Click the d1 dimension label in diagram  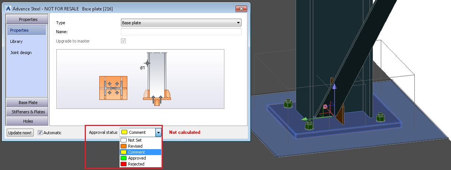(x=142, y=68)
